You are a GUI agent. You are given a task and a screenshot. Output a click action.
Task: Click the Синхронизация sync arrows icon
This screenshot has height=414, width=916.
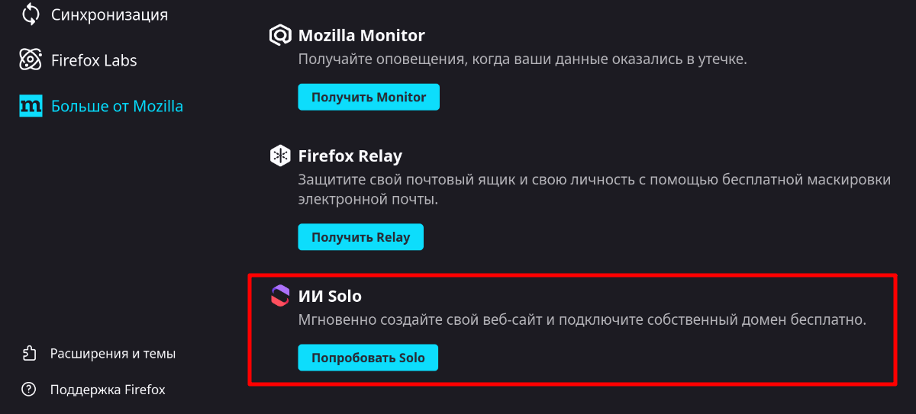pos(30,14)
